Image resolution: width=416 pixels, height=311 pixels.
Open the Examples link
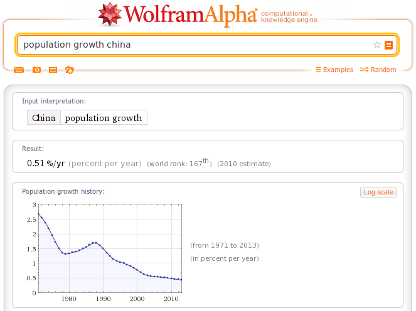334,70
